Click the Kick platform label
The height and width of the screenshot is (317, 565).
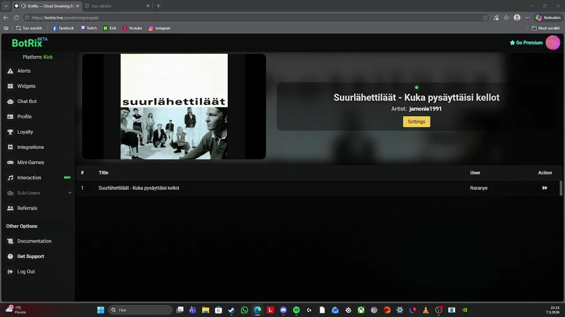pyautogui.click(x=48, y=57)
